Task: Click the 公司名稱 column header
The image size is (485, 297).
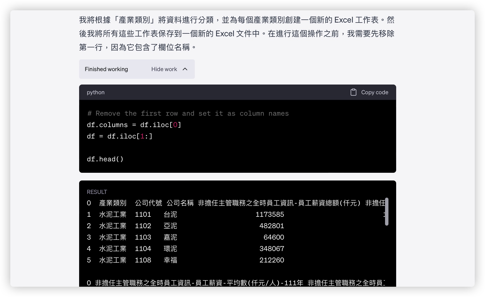Action: (x=180, y=203)
